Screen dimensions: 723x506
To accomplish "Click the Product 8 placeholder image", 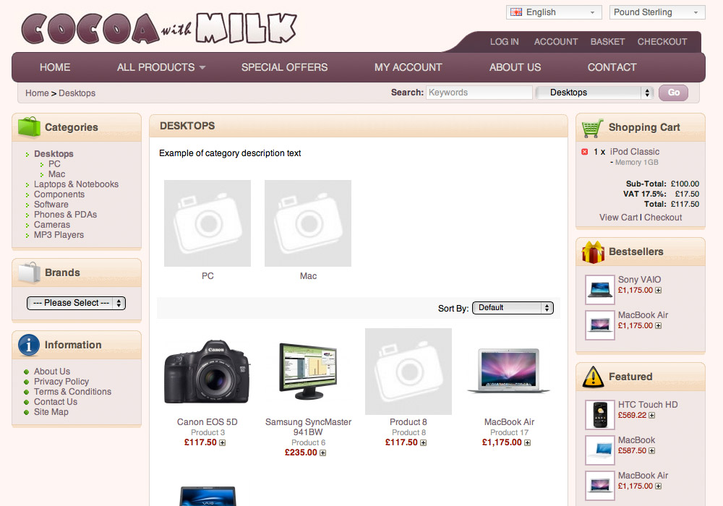I will (408, 372).
